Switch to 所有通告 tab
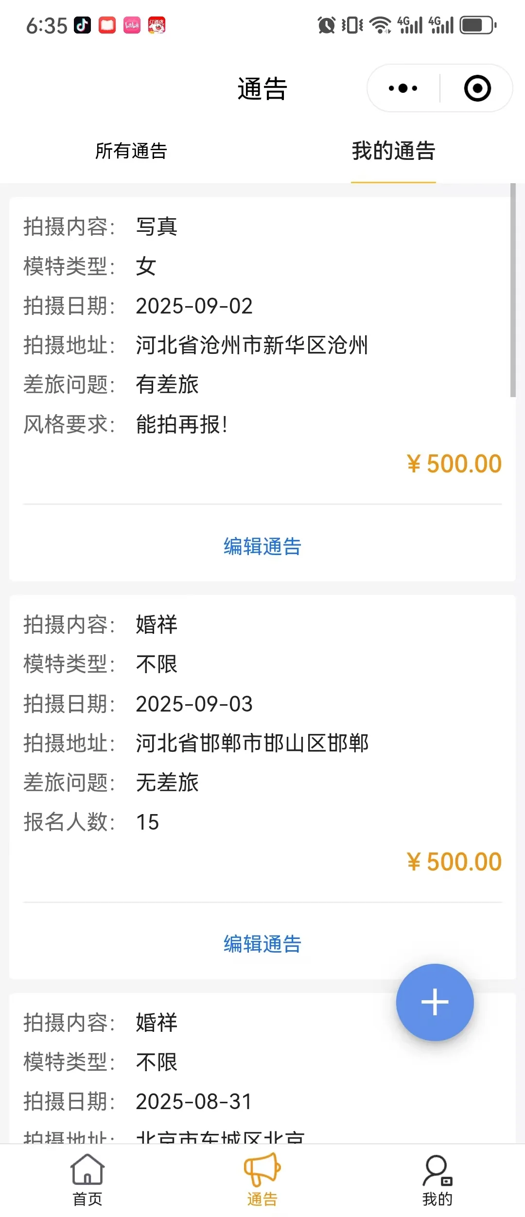Viewport: 525px width, 1217px height. tap(131, 151)
